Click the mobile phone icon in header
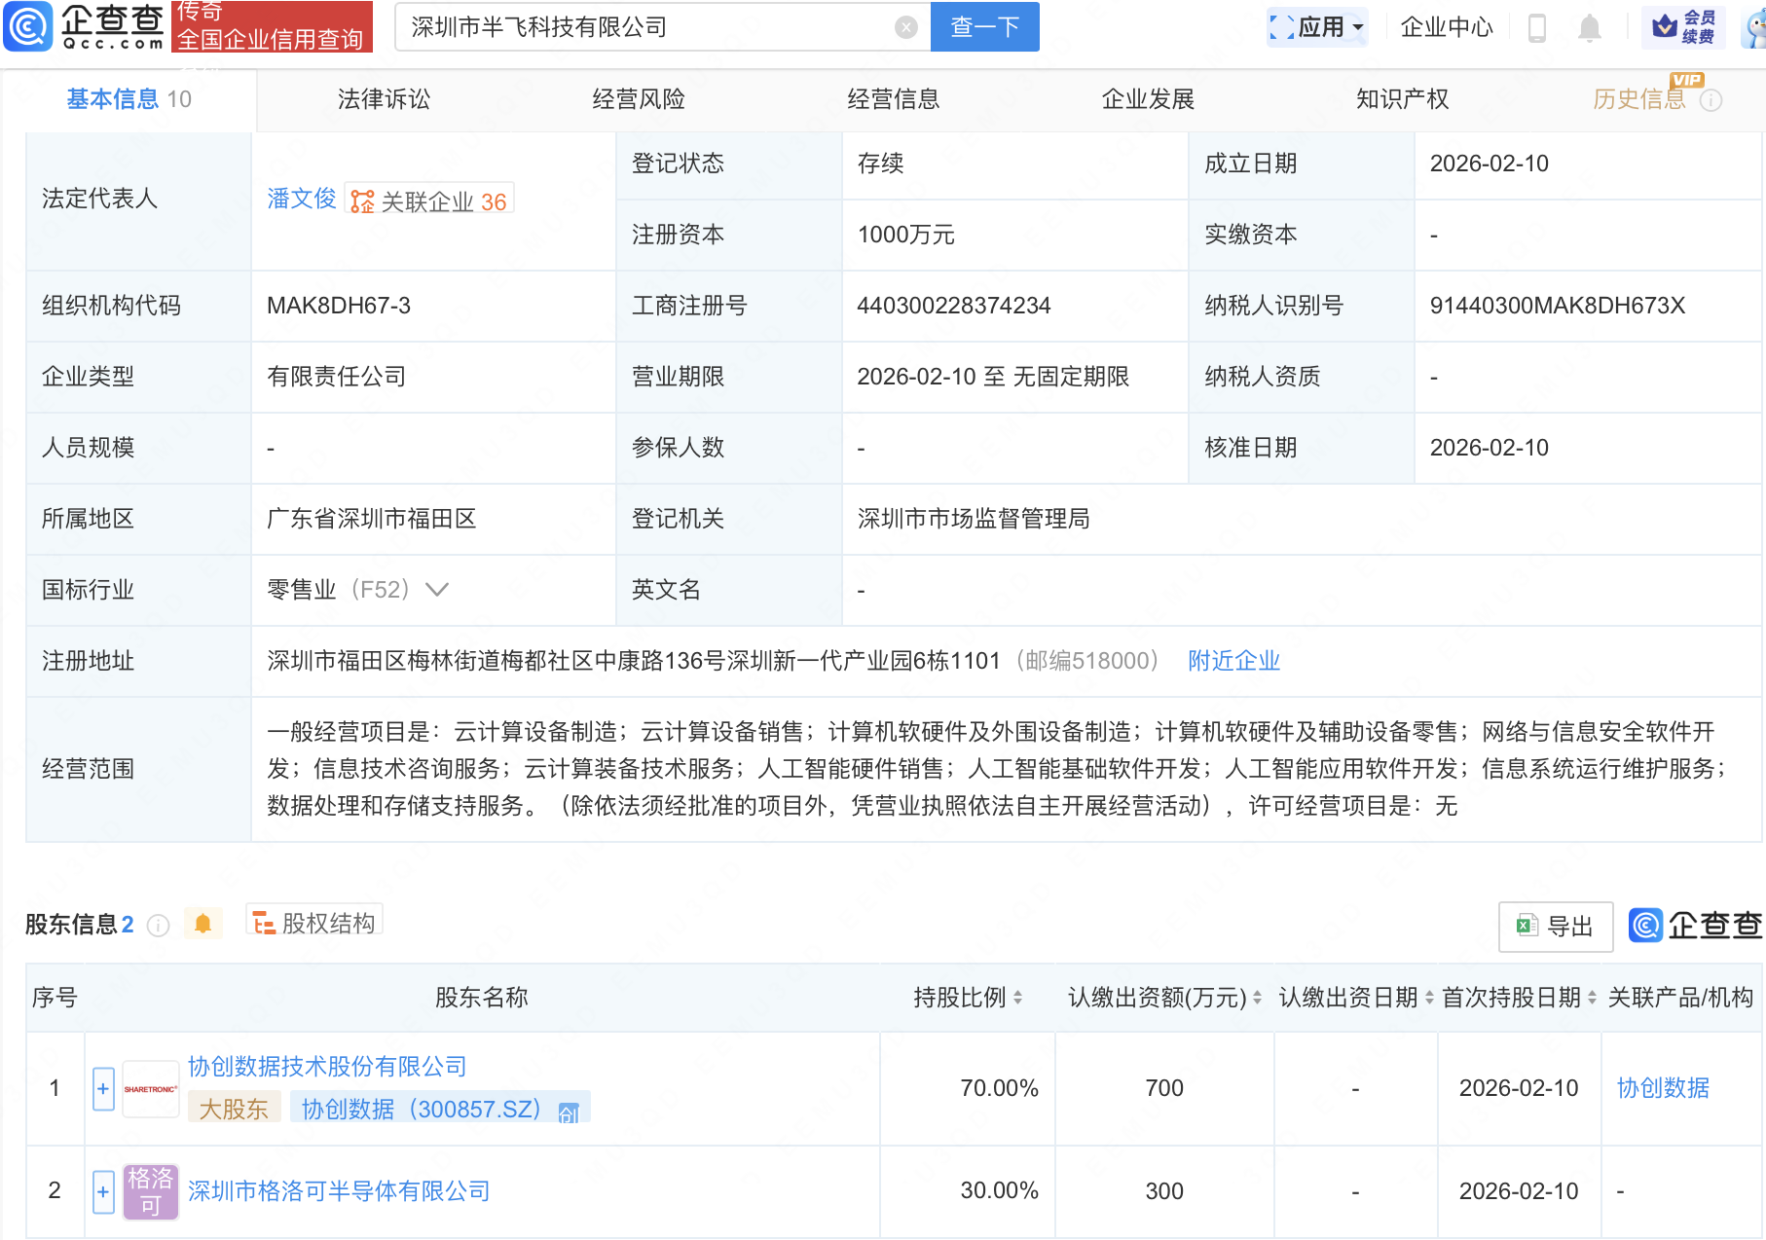This screenshot has width=1766, height=1240. point(1537,27)
